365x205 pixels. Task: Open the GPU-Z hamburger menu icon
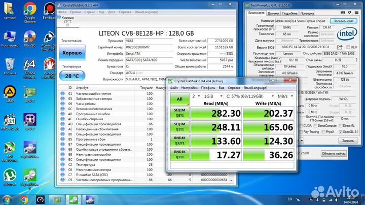356,12
